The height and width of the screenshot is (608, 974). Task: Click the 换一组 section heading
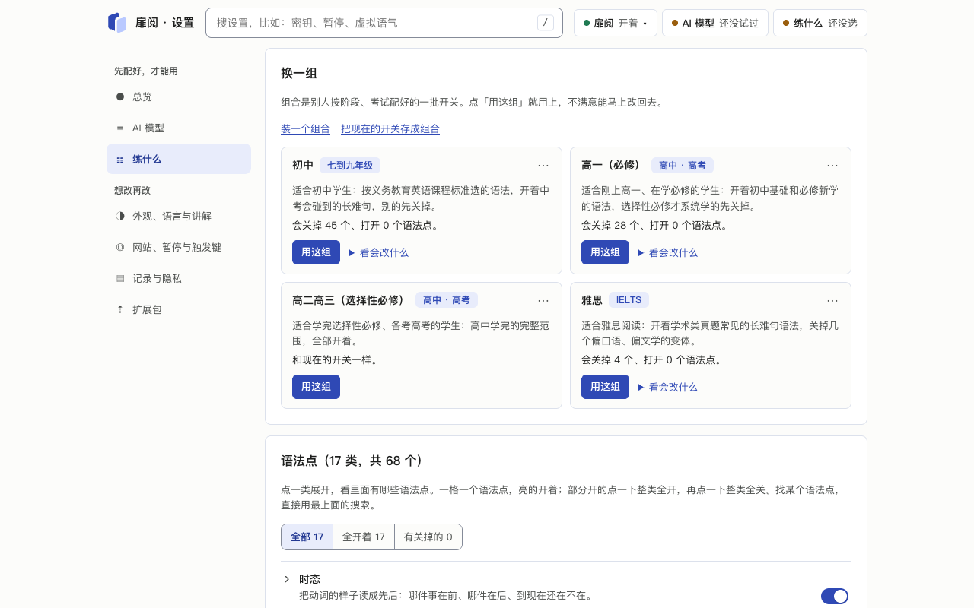tap(299, 73)
